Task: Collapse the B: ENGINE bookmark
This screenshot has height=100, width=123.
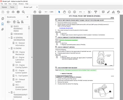Action: [x=9, y=48]
